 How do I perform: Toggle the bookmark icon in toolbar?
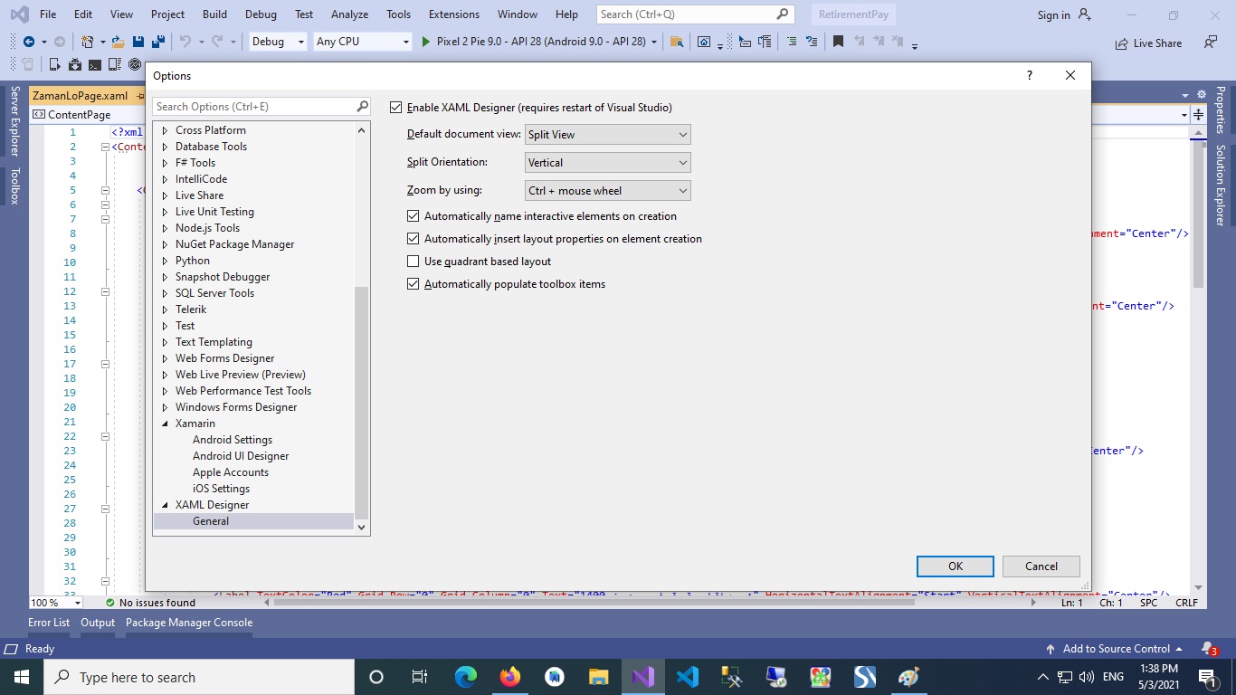tap(838, 42)
